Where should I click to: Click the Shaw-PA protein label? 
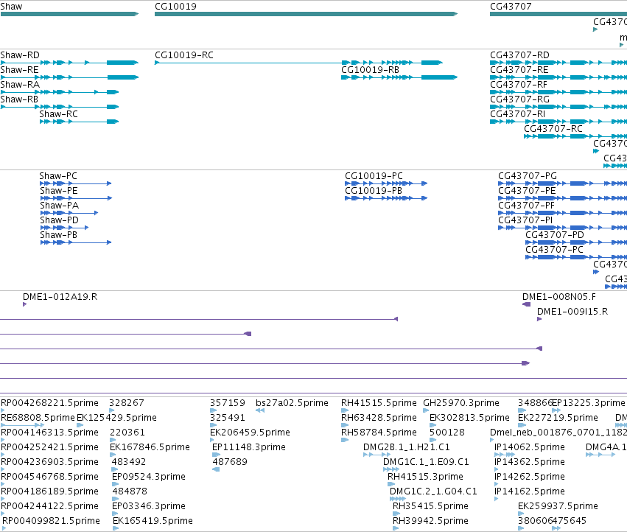coord(59,206)
